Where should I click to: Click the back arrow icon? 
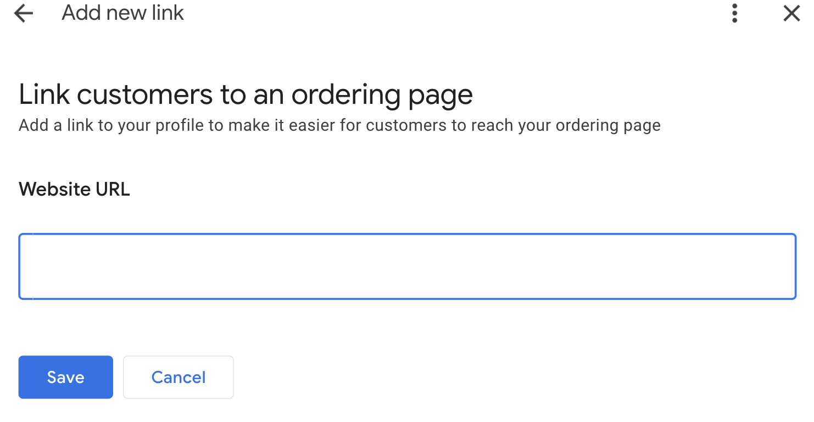click(24, 13)
